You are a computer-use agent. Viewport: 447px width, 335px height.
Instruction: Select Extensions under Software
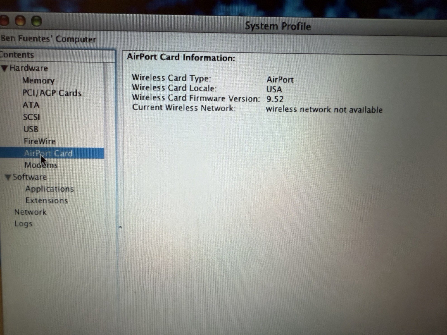[47, 201]
